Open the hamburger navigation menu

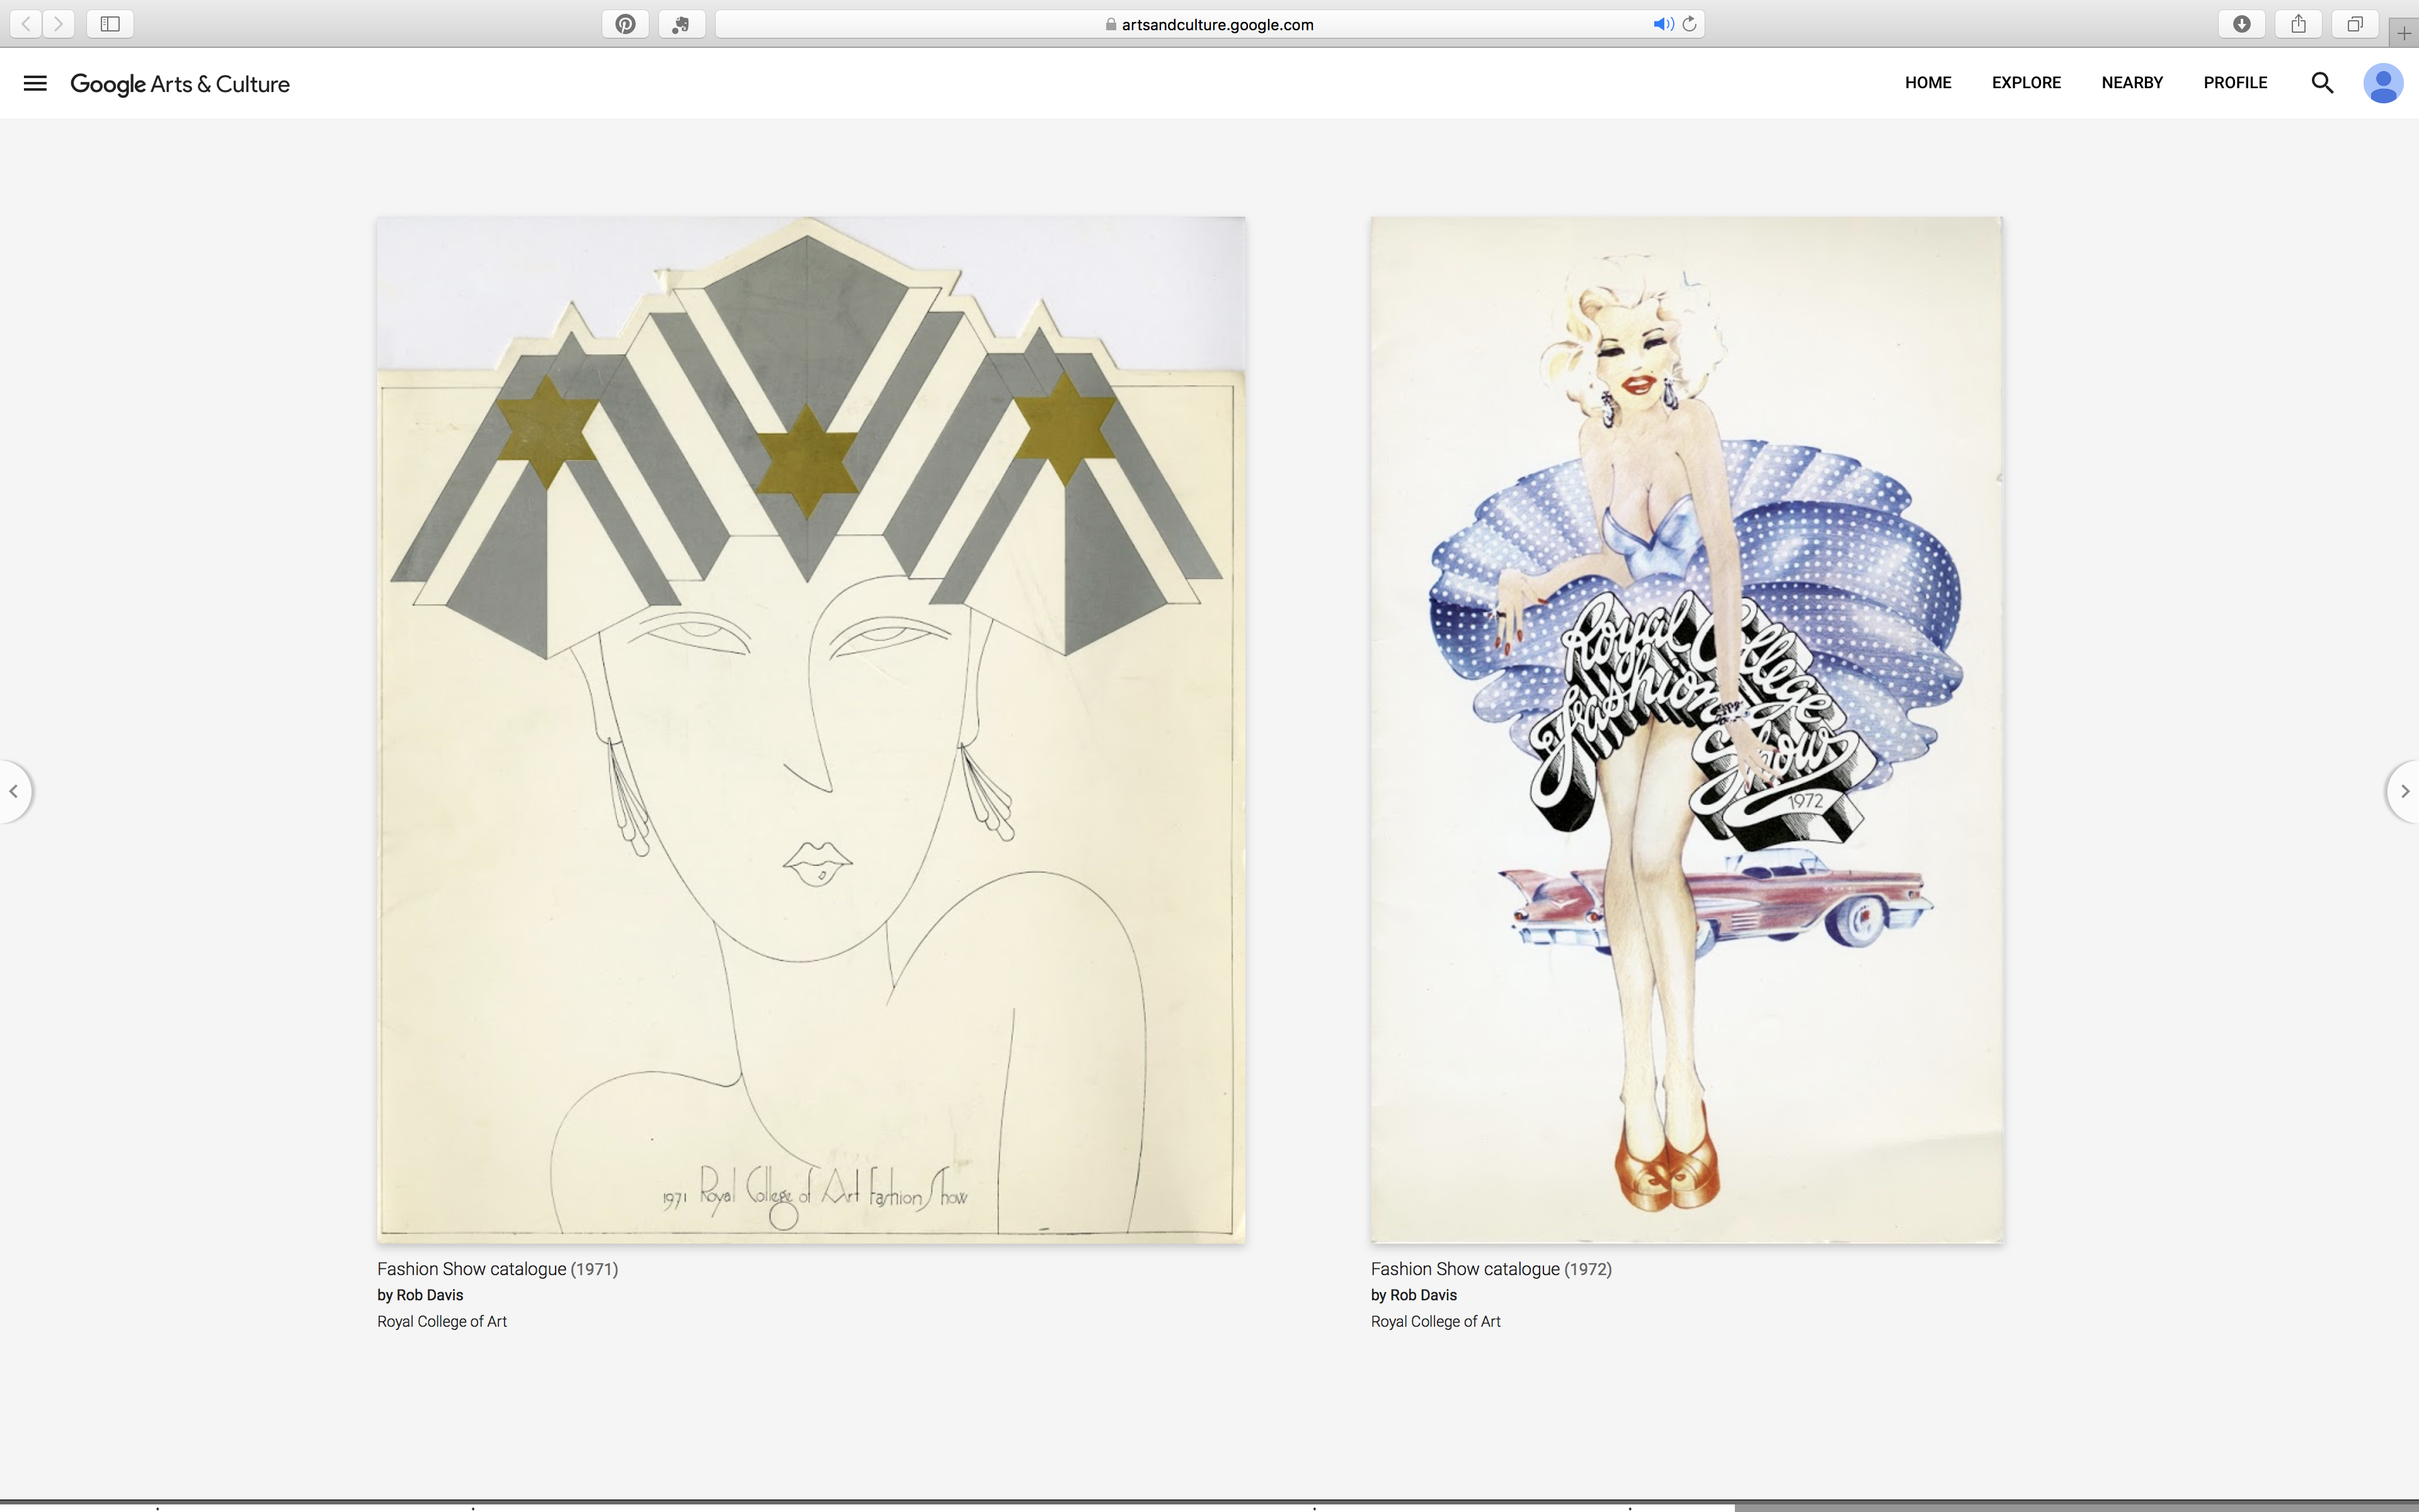35,83
